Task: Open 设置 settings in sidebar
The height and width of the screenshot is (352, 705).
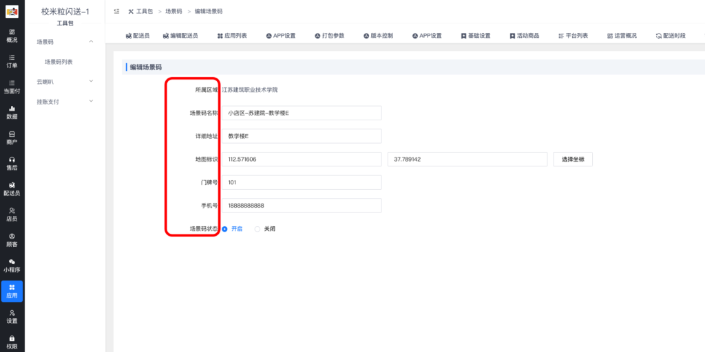Action: 12,317
